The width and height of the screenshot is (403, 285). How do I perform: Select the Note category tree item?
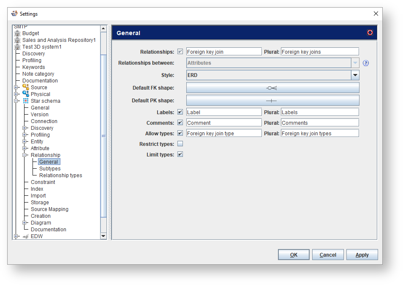pos(38,74)
